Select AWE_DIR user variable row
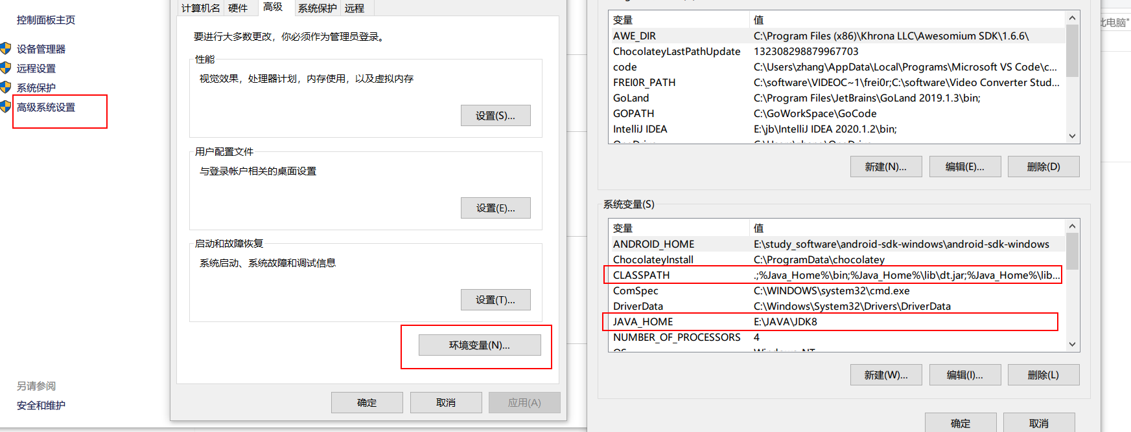The width and height of the screenshot is (1131, 432). click(x=837, y=36)
